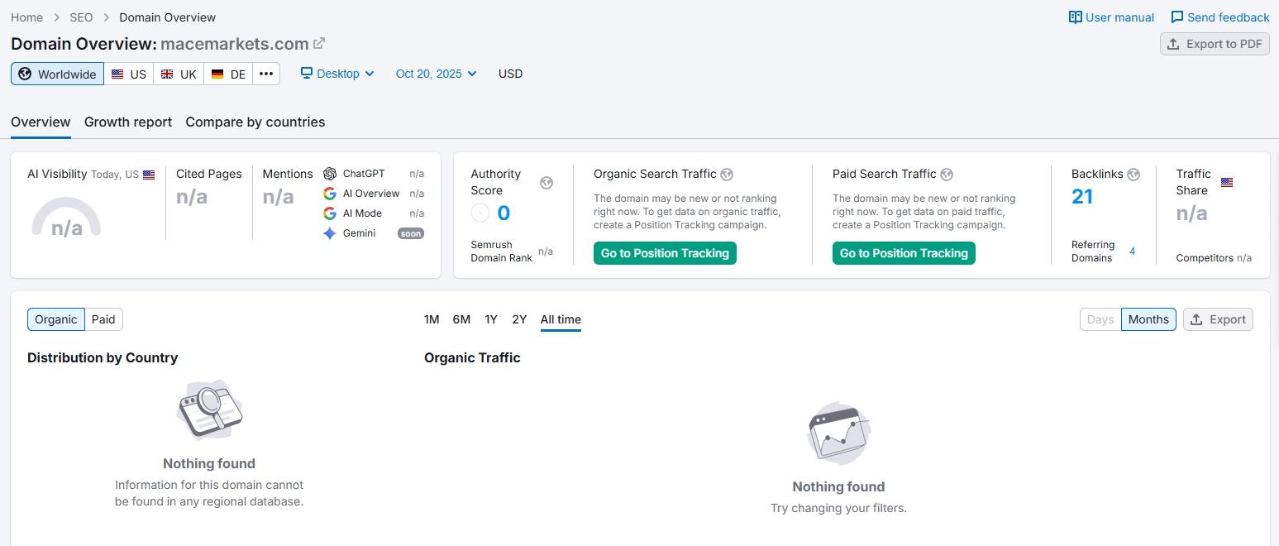Switch chart granularity to Days
1279x546 pixels.
coord(1100,319)
